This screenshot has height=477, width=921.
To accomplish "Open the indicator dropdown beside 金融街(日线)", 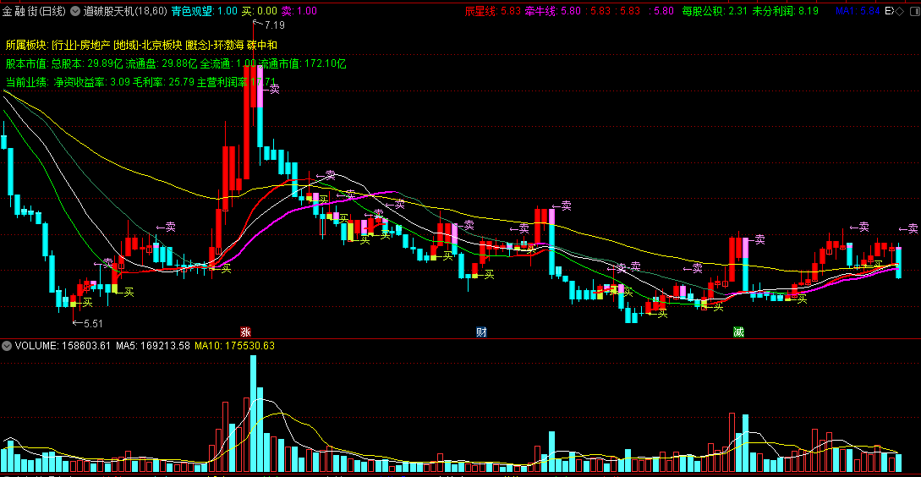I will point(75,11).
